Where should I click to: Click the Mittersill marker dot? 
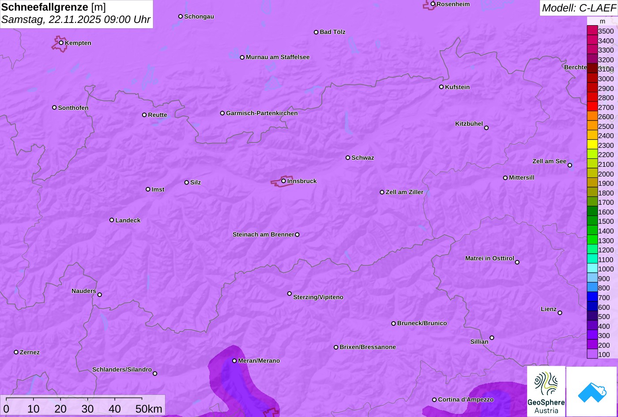tap(505, 178)
